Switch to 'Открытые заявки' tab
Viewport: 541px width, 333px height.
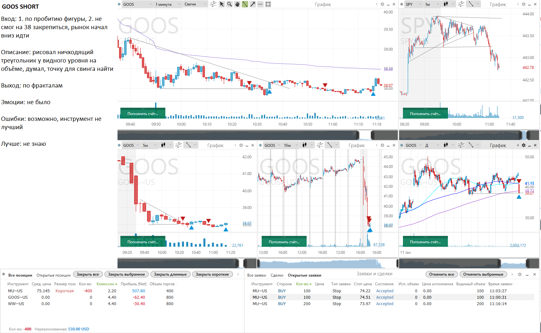[x=304, y=275]
